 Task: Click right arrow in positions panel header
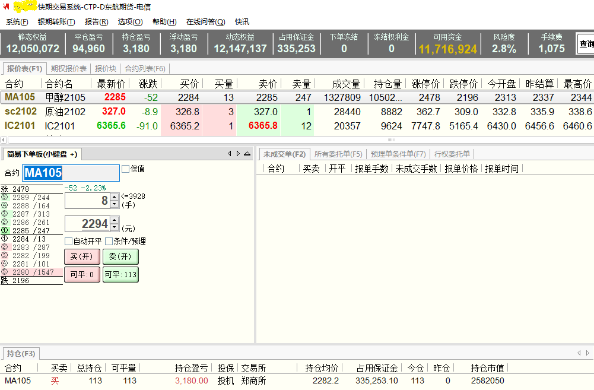[587, 353]
